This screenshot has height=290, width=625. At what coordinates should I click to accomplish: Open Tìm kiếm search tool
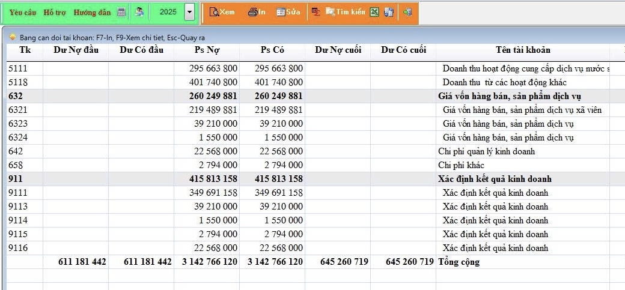(x=345, y=12)
